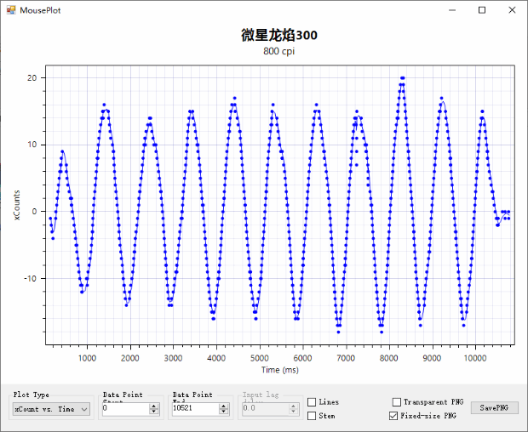The image size is (528, 432).
Task: Increase Data Point Start with up arrow
Action: coord(154,406)
